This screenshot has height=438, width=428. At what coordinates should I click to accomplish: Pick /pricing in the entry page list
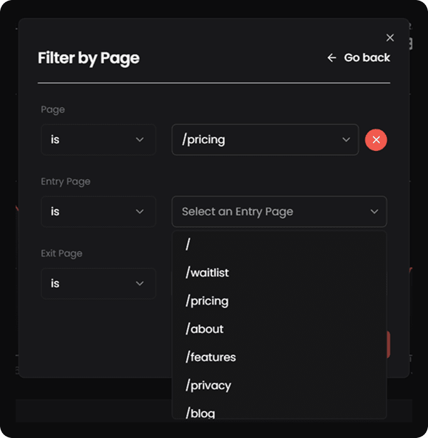pos(207,301)
